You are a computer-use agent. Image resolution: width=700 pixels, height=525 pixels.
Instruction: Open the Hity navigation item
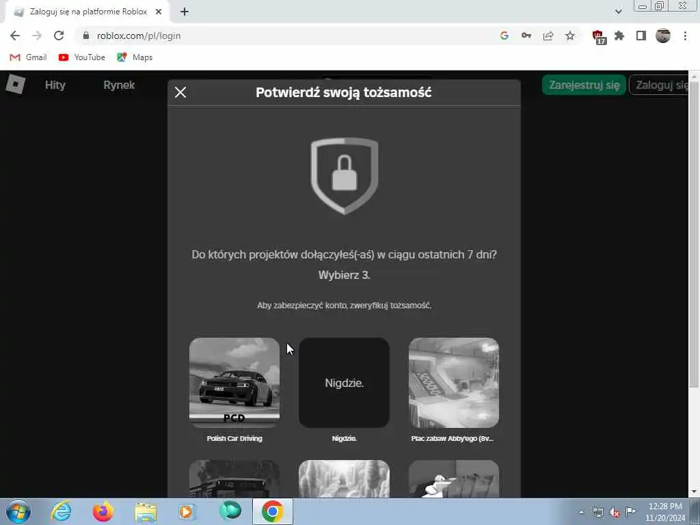[55, 85]
